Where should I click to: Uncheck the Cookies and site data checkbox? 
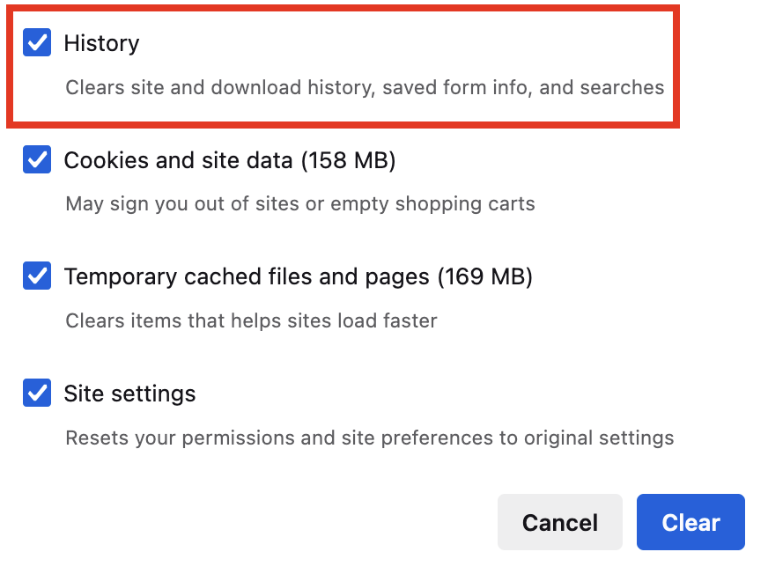coord(37,160)
